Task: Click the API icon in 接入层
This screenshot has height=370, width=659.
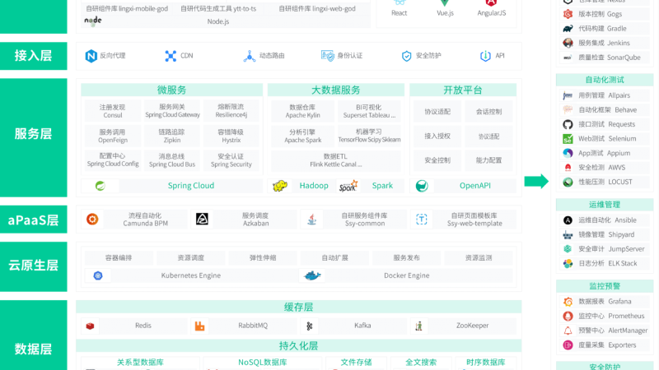Action: (x=485, y=56)
